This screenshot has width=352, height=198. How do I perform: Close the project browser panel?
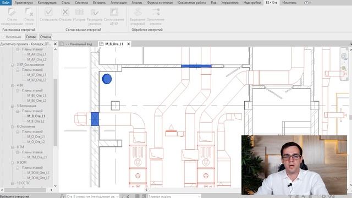55,44
